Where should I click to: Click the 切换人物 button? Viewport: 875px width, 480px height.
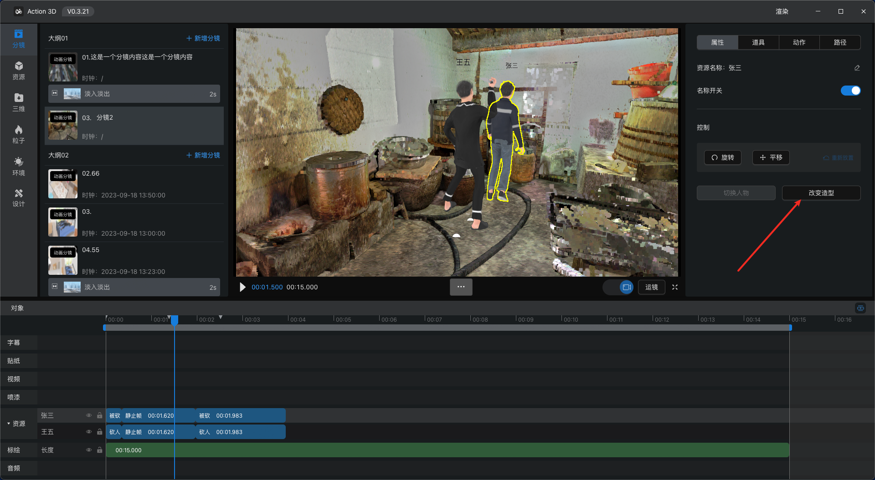(736, 193)
